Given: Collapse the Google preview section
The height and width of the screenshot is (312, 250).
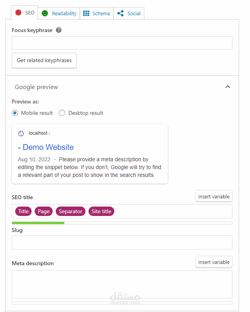Looking at the screenshot, I should coord(228,87).
